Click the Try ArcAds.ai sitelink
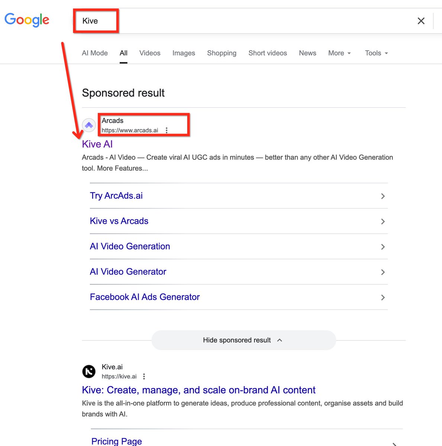442x446 pixels. [116, 195]
